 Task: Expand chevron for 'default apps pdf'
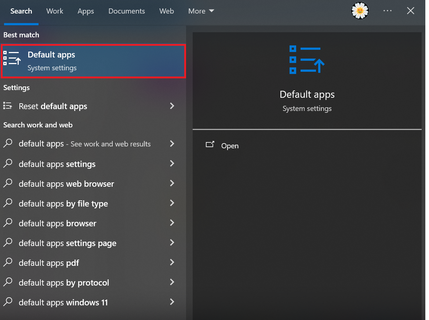[x=172, y=263]
